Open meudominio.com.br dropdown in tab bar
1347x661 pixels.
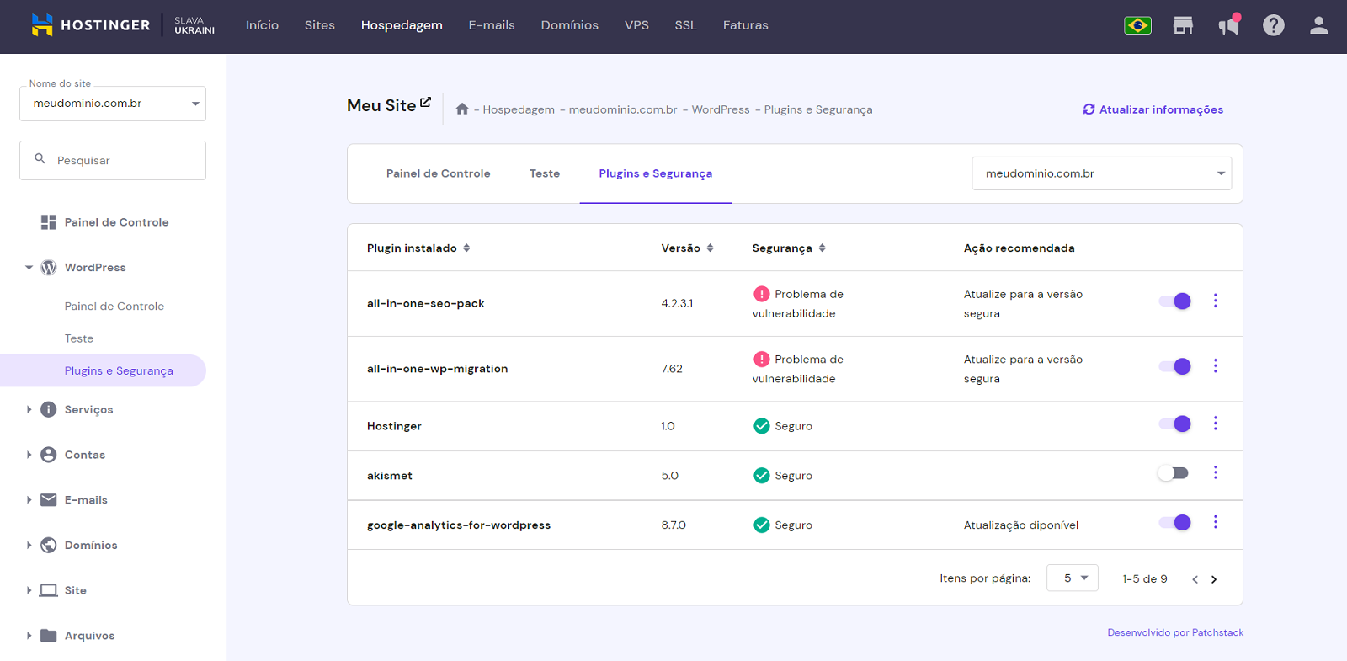click(x=1101, y=173)
